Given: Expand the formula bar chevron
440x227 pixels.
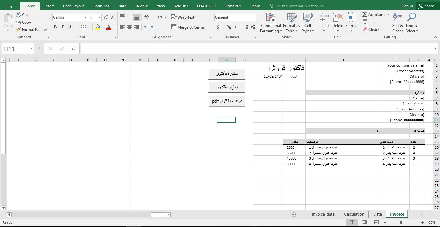Looking at the screenshot, I should click(x=436, y=49).
